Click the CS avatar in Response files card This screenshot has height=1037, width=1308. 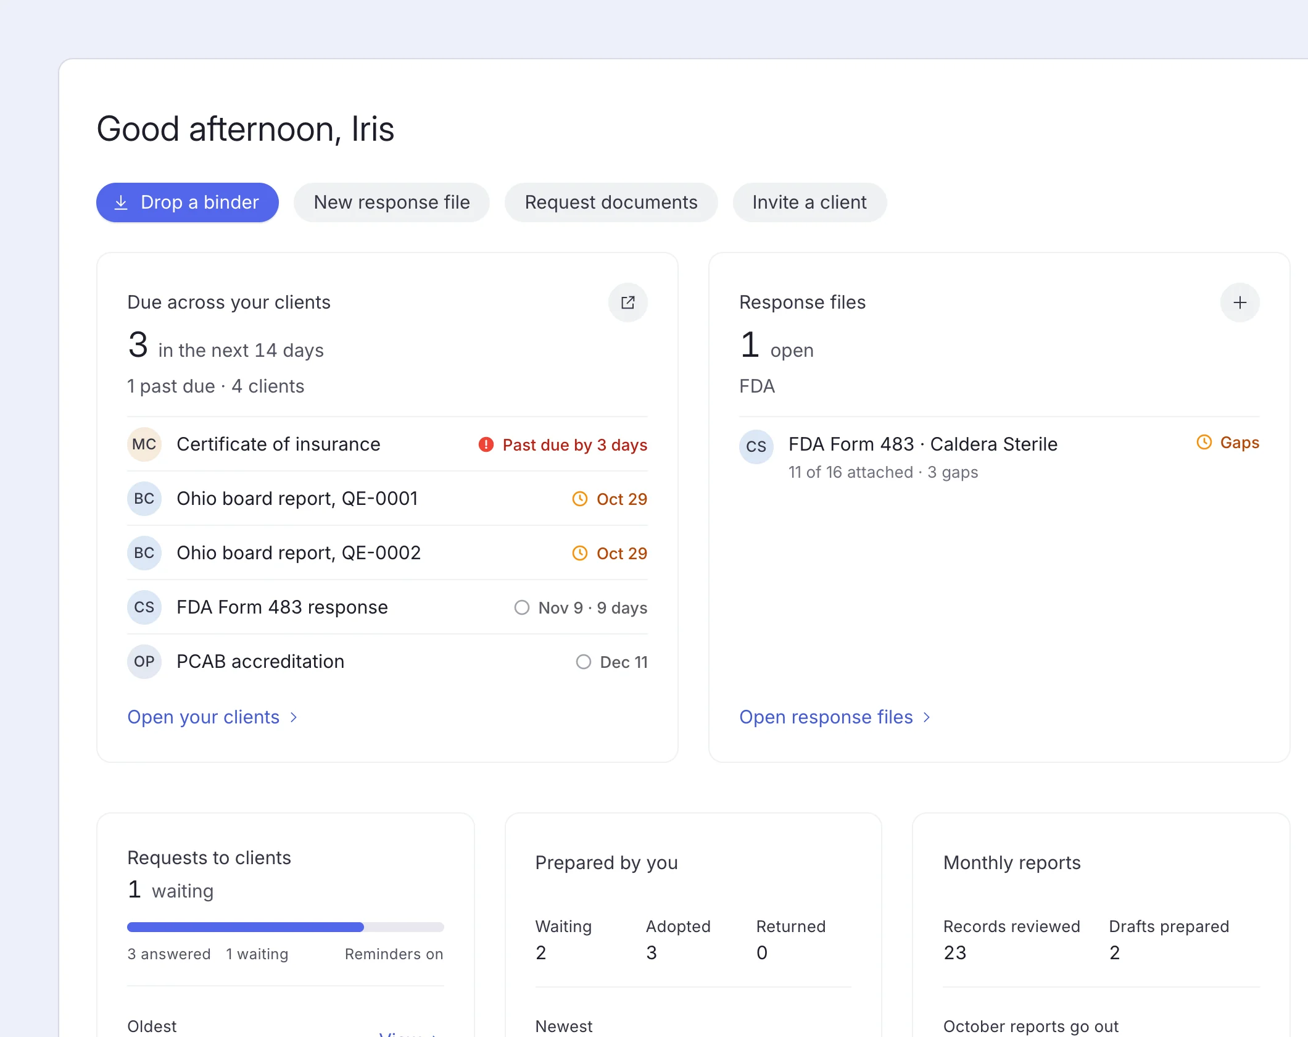(756, 447)
